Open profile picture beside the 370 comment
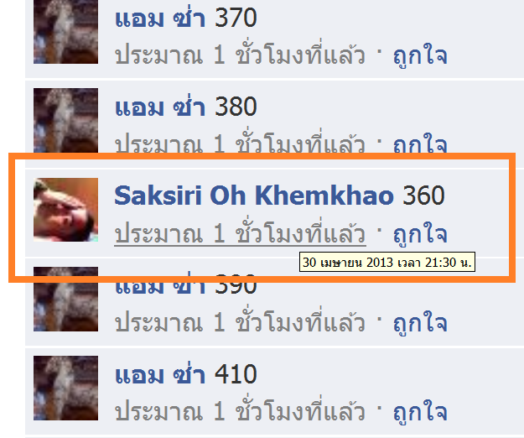The width and height of the screenshot is (524, 438). point(66,32)
